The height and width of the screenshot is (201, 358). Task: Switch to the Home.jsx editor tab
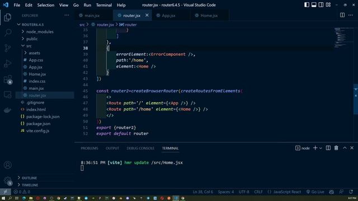(209, 16)
